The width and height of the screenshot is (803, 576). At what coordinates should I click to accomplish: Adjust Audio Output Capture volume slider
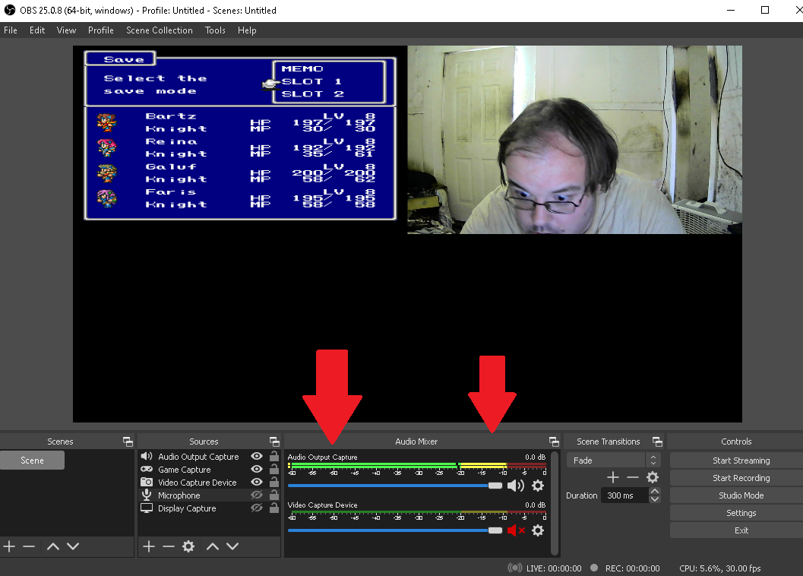[x=395, y=486]
